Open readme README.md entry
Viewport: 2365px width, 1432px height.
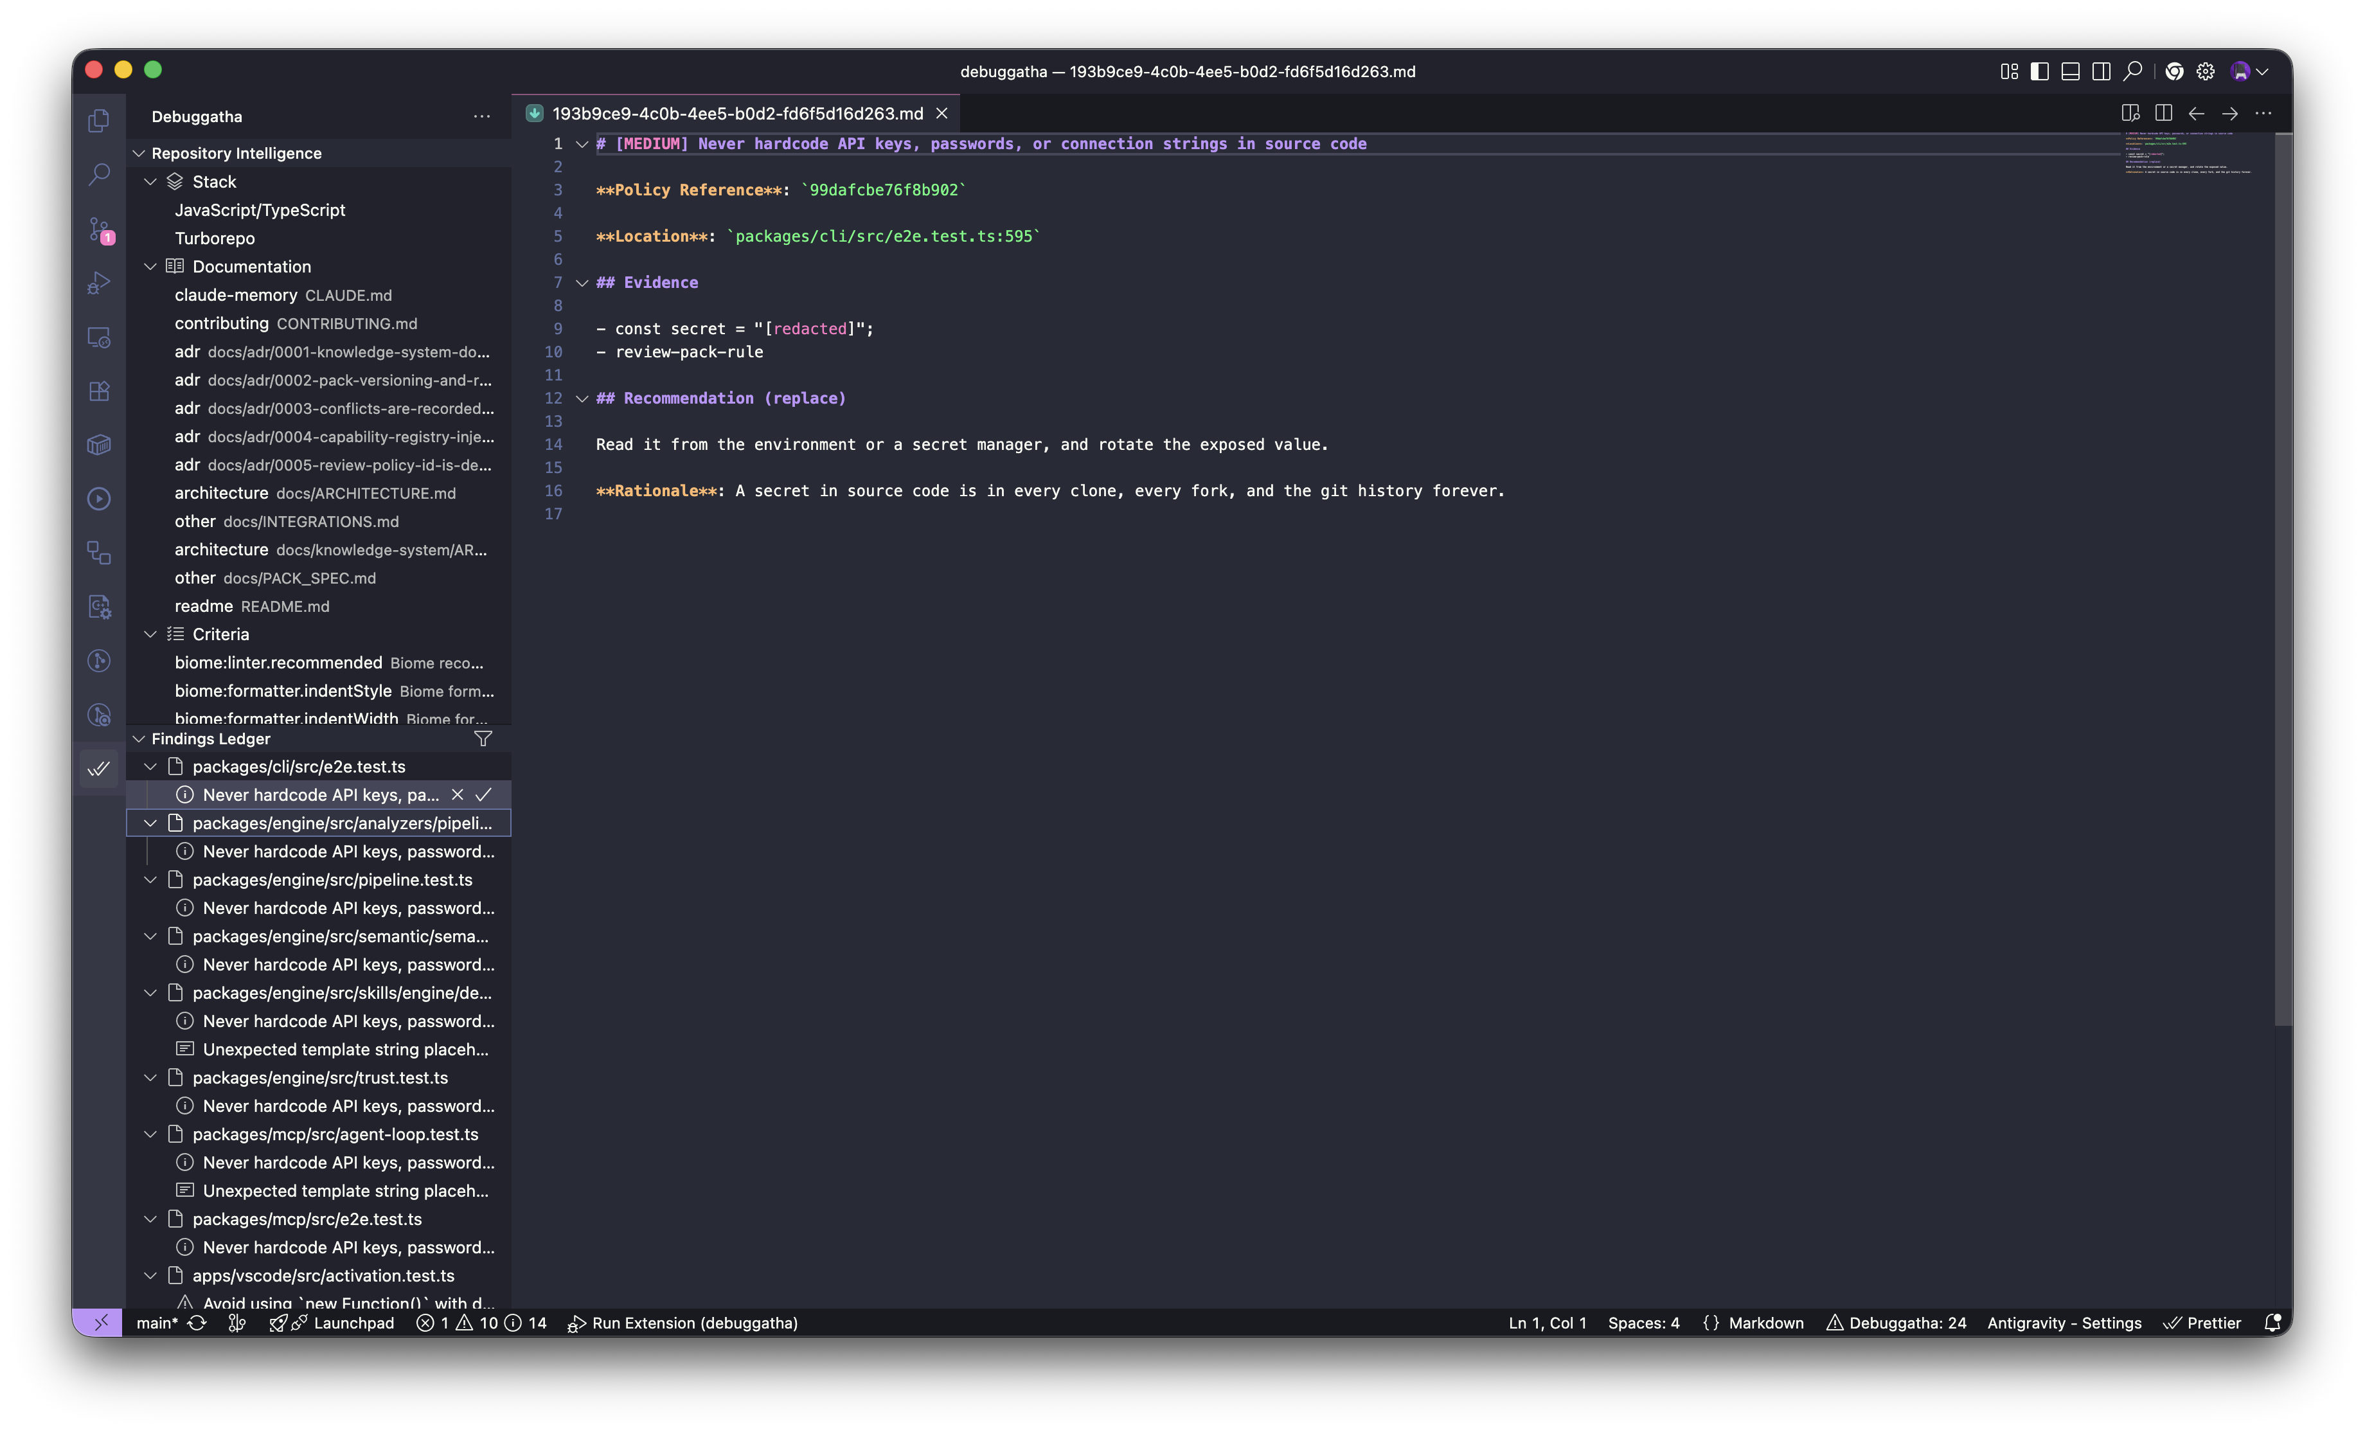point(319,607)
